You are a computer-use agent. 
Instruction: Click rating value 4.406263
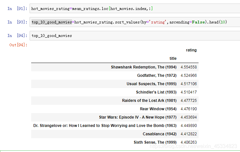[189, 142]
